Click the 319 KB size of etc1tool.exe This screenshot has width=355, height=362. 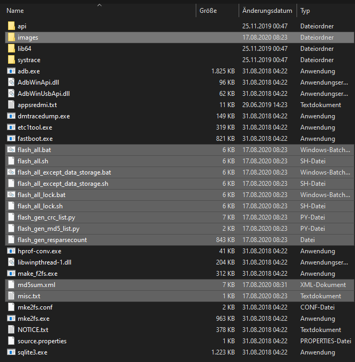pyautogui.click(x=225, y=127)
